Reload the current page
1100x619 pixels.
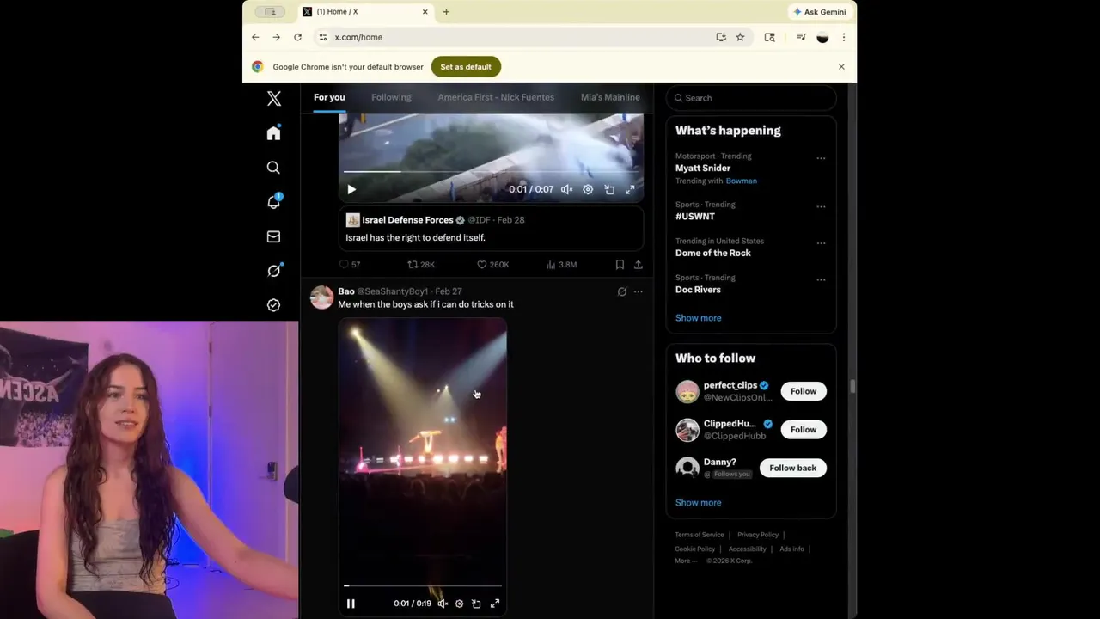pos(297,37)
